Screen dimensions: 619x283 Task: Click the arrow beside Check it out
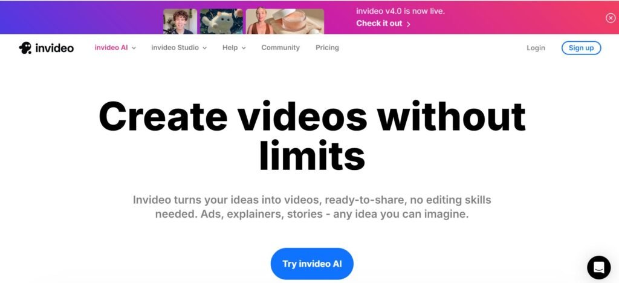click(x=409, y=24)
